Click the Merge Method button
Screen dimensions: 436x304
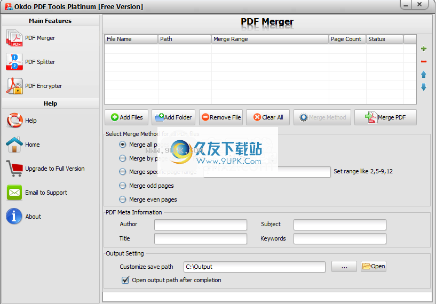[322, 117]
